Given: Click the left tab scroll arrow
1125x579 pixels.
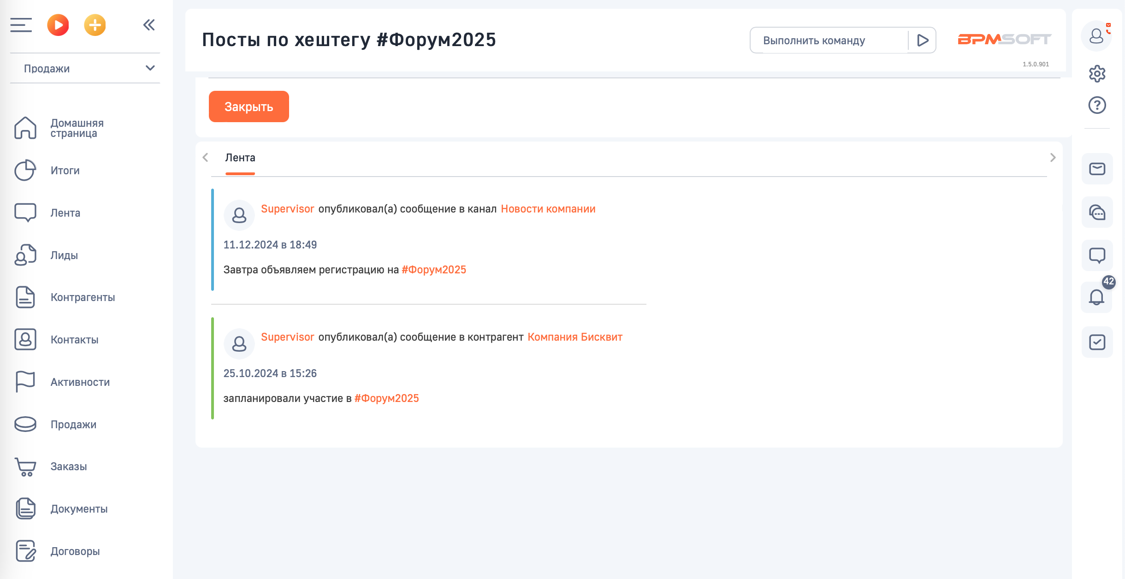Looking at the screenshot, I should tap(205, 158).
